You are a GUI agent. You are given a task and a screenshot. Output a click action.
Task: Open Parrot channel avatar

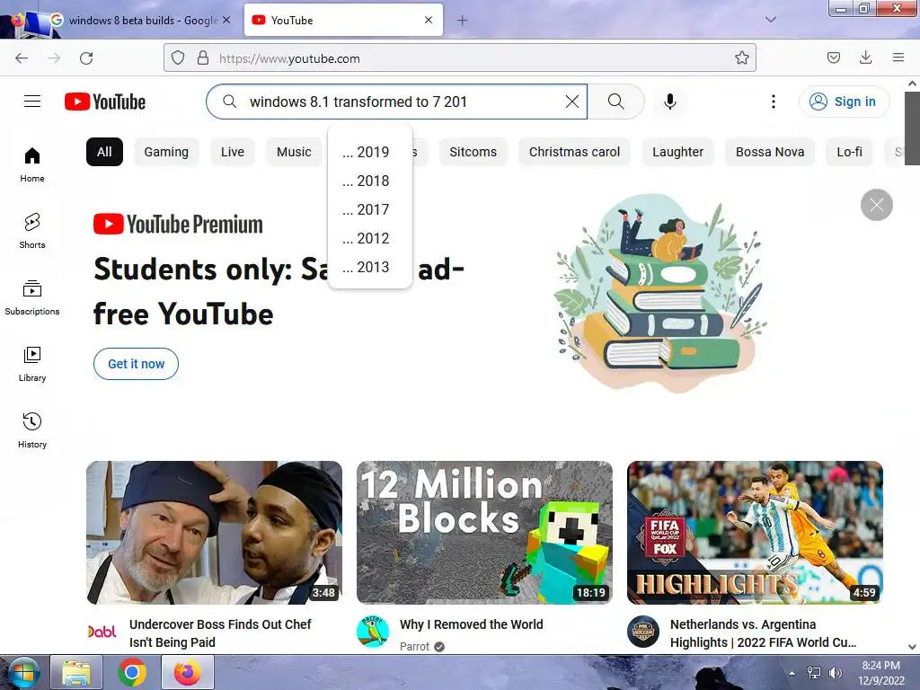(373, 632)
